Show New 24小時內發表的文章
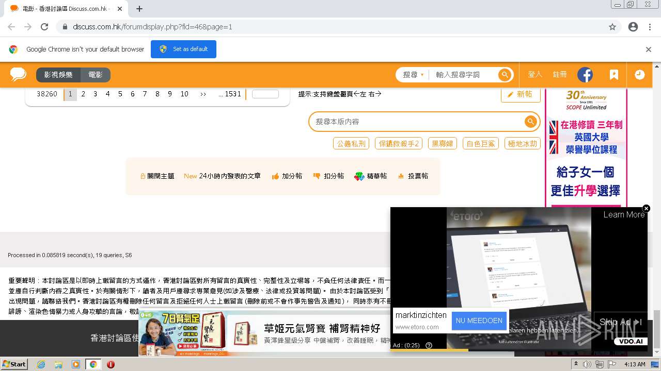Image resolution: width=661 pixels, height=371 pixels. pyautogui.click(x=223, y=176)
